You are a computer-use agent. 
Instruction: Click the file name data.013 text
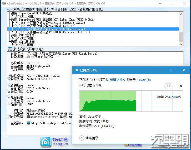point(94,117)
